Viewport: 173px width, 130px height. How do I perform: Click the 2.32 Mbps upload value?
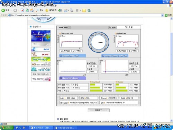(x=134, y=85)
